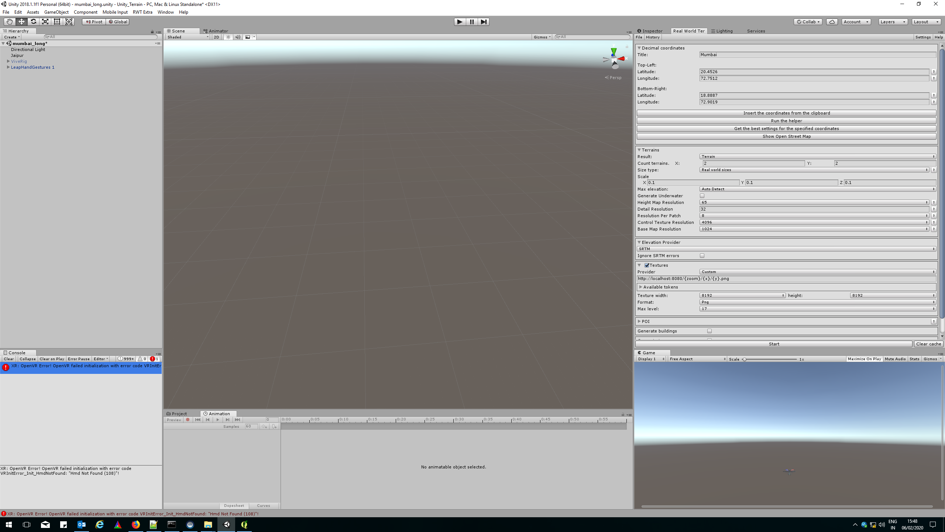The image size is (945, 532).
Task: Switch to the Lighting tab
Action: [722, 31]
